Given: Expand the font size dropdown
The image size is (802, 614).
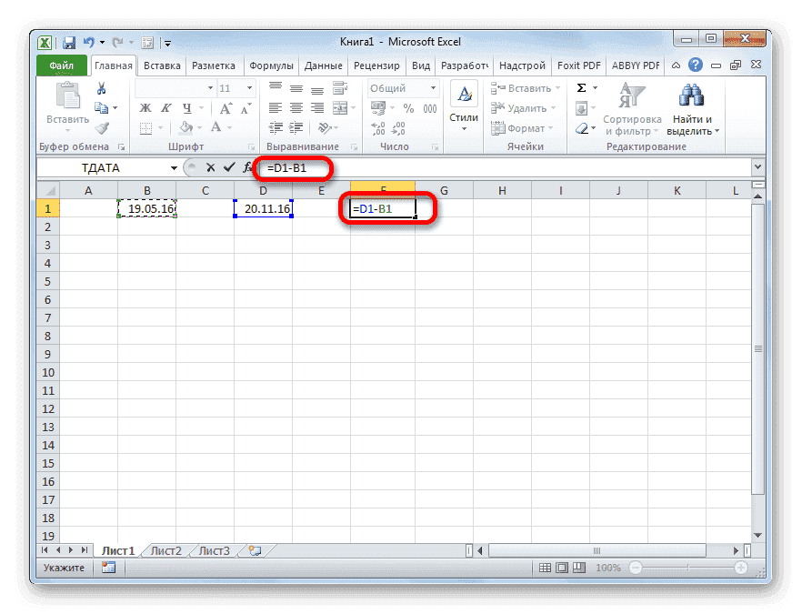Looking at the screenshot, I should pos(249,88).
